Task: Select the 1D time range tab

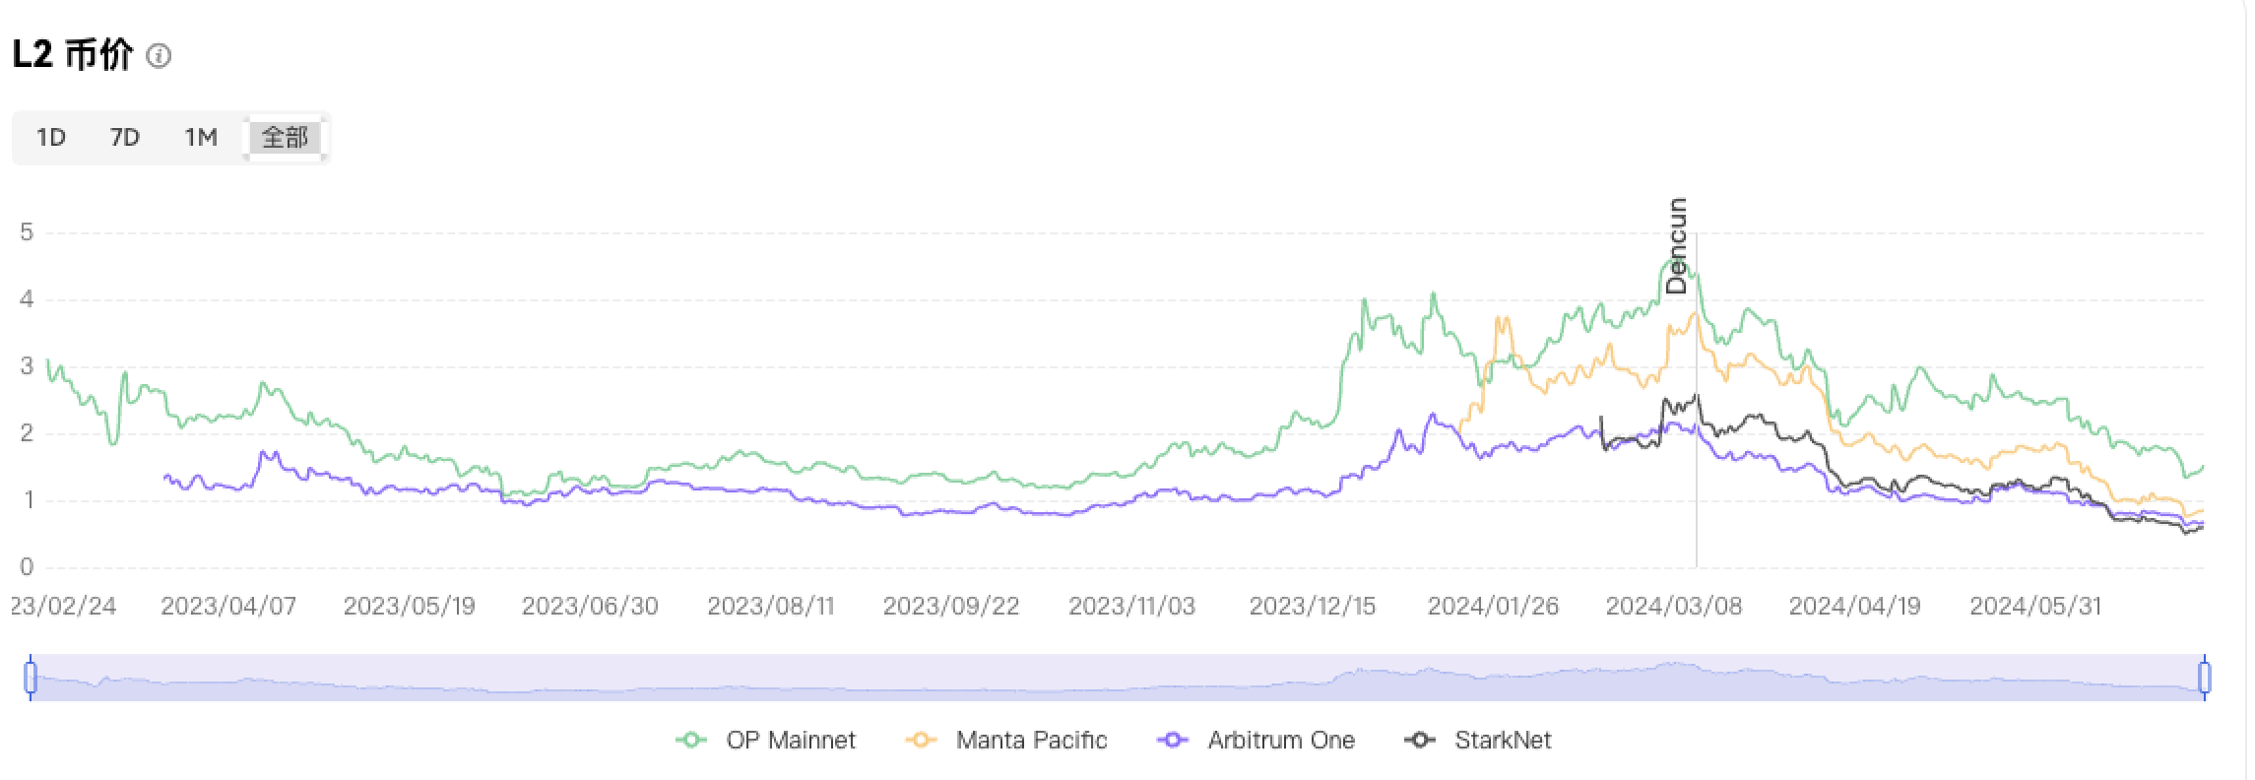Action: pos(51,137)
